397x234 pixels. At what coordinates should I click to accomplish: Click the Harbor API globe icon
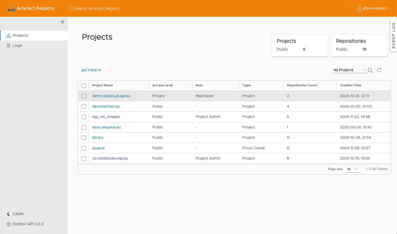(9, 224)
